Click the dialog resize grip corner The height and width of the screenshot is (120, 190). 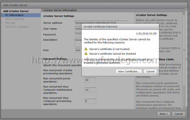click(x=157, y=75)
